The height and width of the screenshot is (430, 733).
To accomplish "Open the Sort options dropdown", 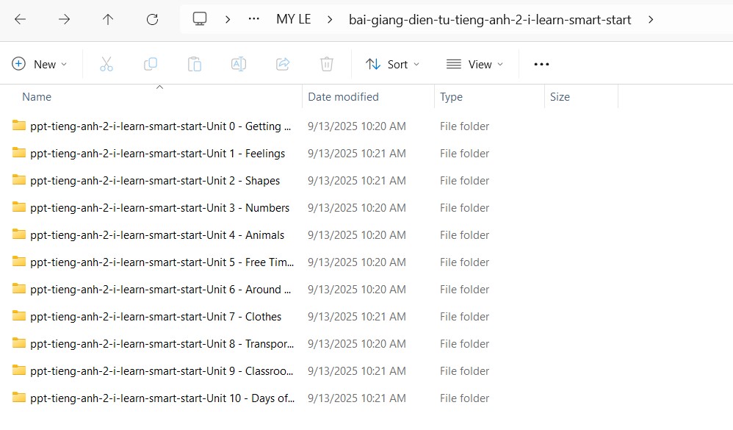I will pos(392,64).
